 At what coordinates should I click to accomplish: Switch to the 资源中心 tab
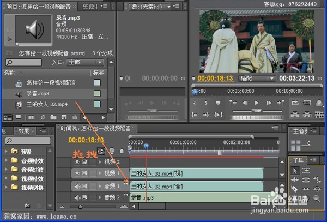[90, 7]
